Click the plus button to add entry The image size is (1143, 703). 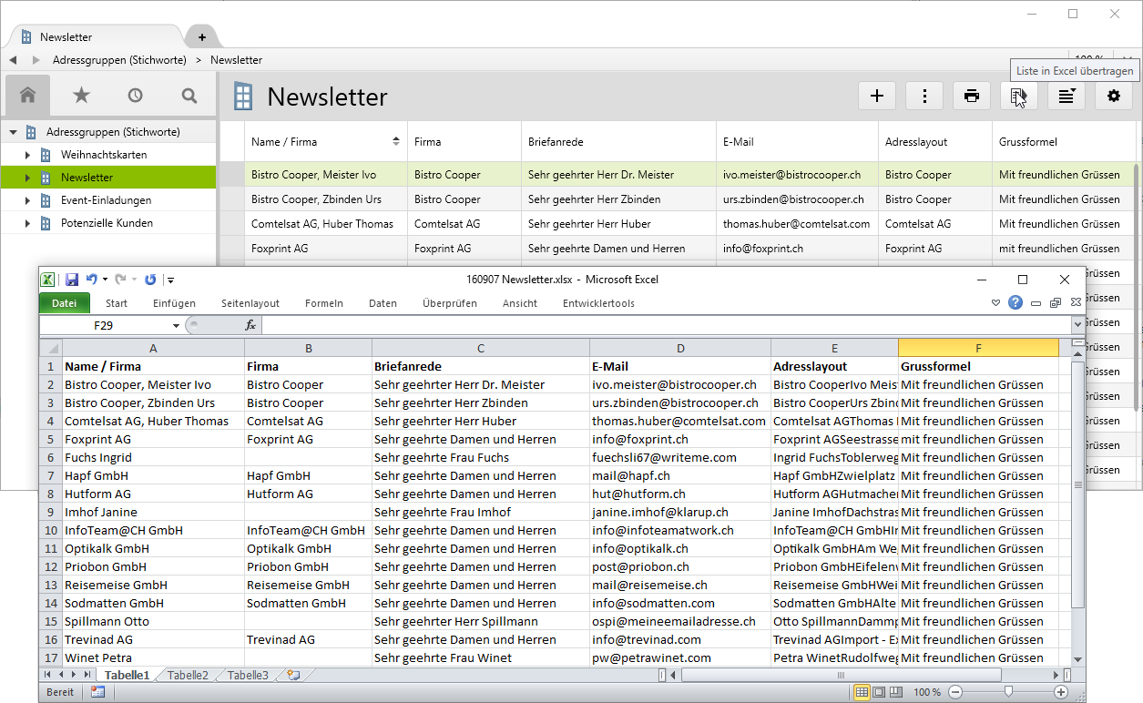point(877,96)
